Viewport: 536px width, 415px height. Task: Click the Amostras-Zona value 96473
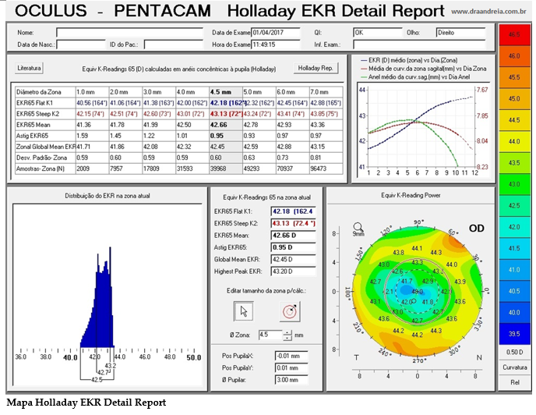pos(326,168)
